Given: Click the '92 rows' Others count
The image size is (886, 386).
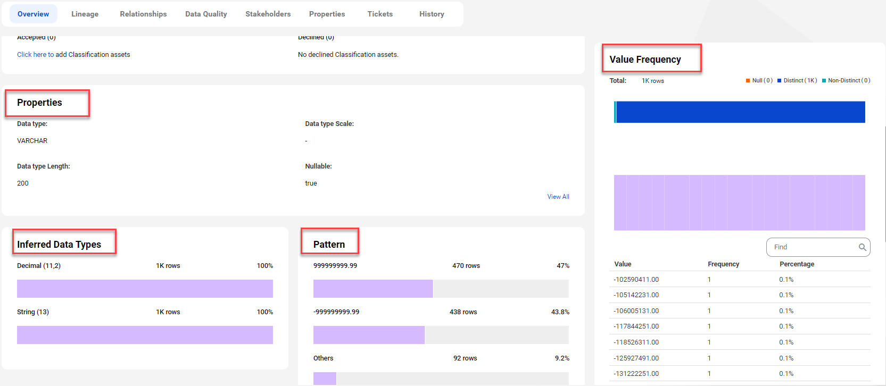Looking at the screenshot, I should (x=465, y=358).
